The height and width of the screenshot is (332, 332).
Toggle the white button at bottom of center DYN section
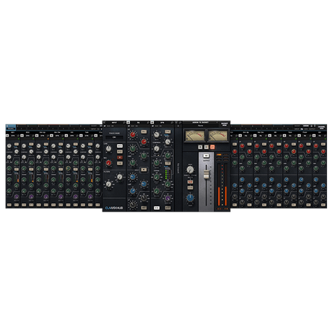157,208
